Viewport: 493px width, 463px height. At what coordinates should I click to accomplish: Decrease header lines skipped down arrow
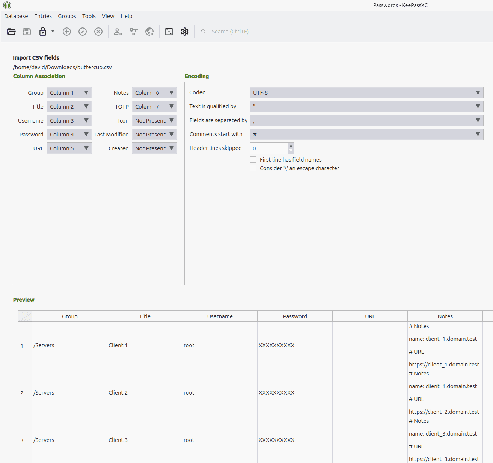tap(291, 151)
